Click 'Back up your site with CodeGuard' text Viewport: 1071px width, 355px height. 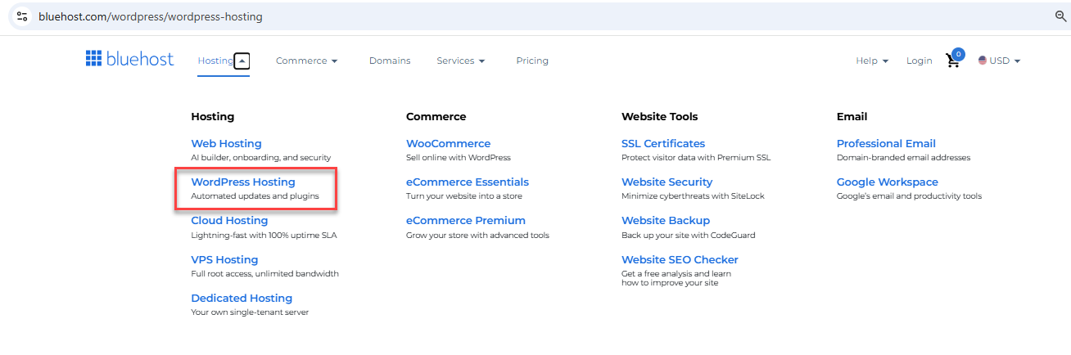pyautogui.click(x=689, y=235)
